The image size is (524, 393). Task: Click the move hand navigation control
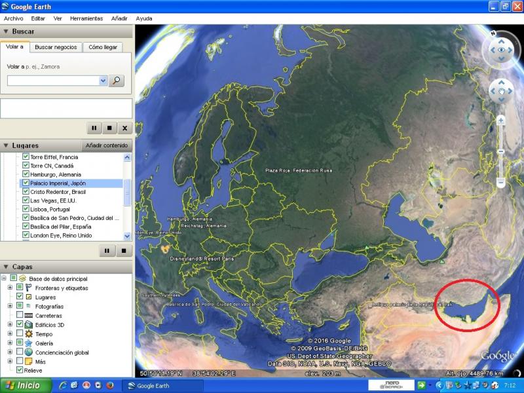pyautogui.click(x=501, y=91)
